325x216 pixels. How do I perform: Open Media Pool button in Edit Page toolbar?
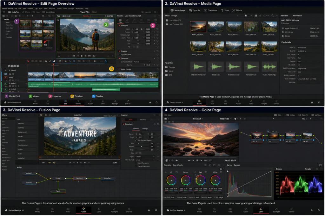[14, 12]
